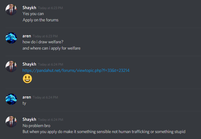Click Shaykh's avatar beside 'No problem bro'

click(11, 122)
